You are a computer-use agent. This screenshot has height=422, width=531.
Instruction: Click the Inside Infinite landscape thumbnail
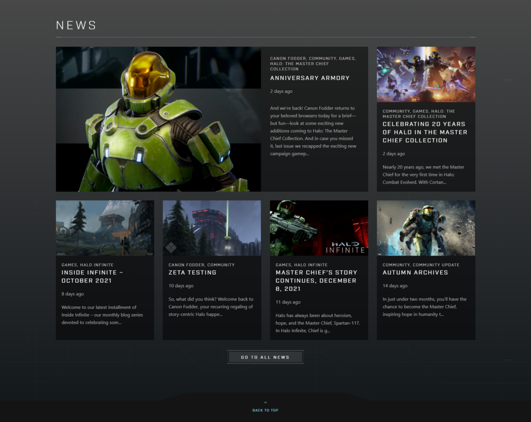tap(105, 228)
